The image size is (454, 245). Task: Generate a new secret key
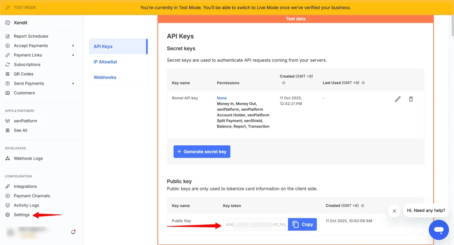202,152
